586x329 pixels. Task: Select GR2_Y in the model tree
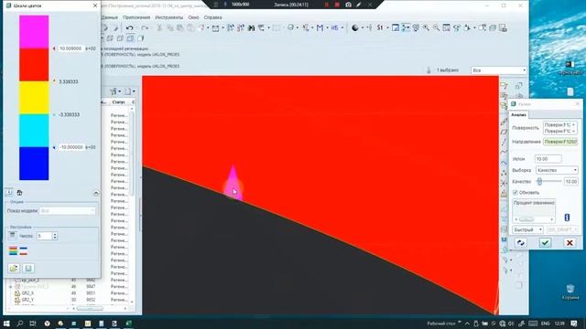pos(27,300)
